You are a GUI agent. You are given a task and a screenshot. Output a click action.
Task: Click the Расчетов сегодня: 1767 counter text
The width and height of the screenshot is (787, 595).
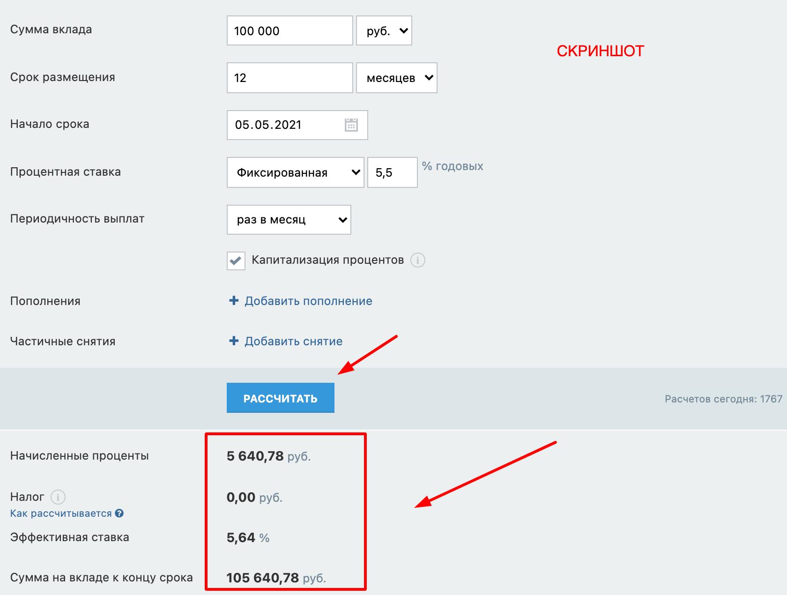[x=724, y=399]
